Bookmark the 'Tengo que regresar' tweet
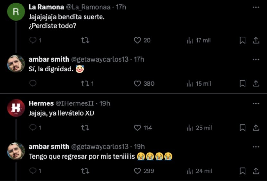Image resolution: width=267 pixels, height=181 pixels. [243, 171]
